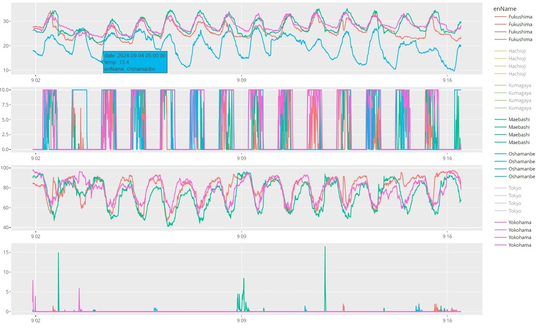The height and width of the screenshot is (328, 538).
Task: Toggle the third Oshamanbe legend entry
Action: [x=514, y=169]
